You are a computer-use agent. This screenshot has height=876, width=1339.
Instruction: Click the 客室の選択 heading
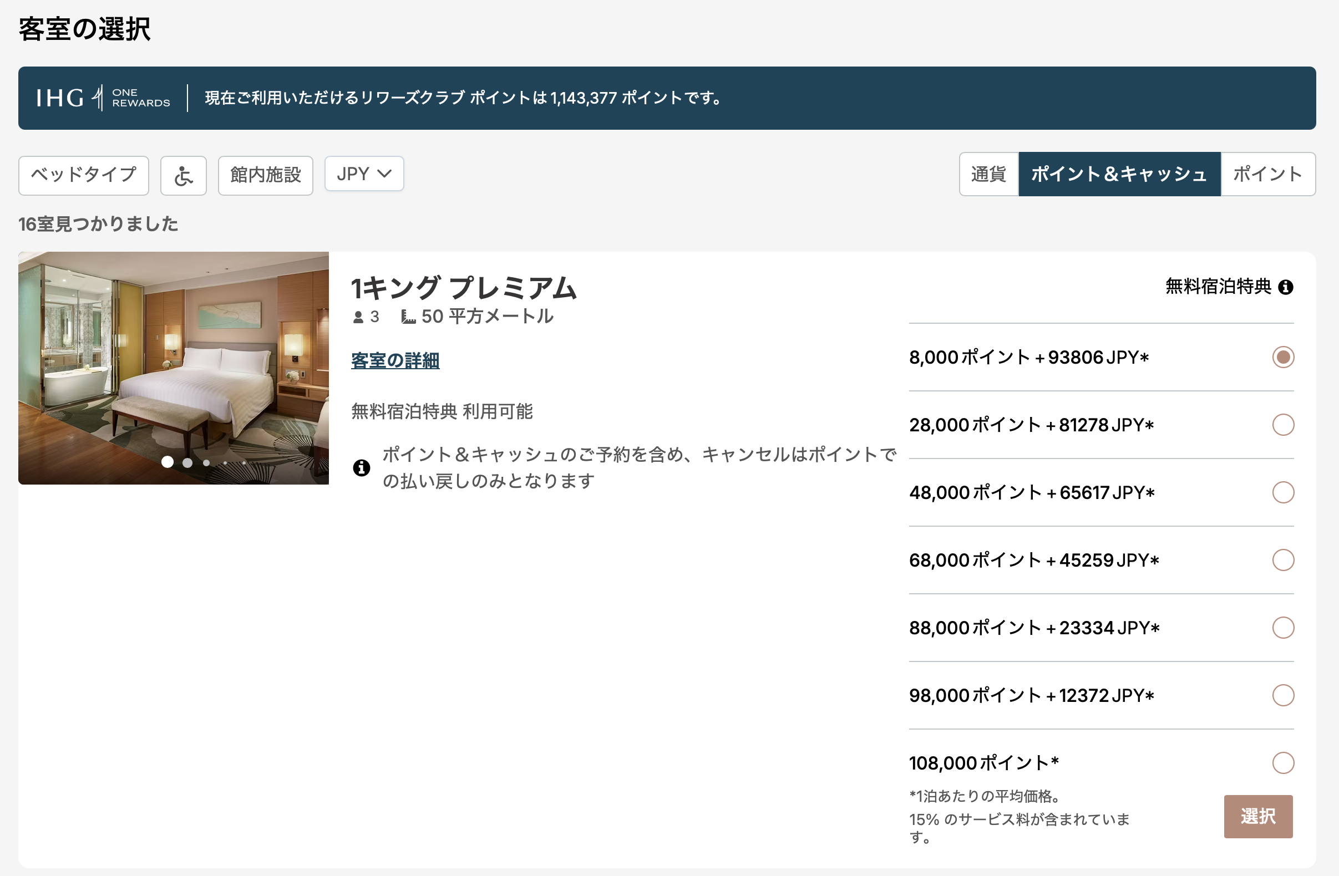tap(84, 29)
